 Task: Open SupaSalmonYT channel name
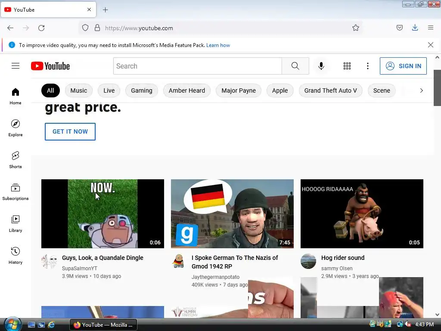[x=80, y=269]
